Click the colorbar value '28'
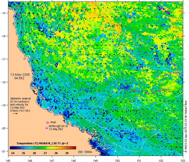 (x=56, y=153)
